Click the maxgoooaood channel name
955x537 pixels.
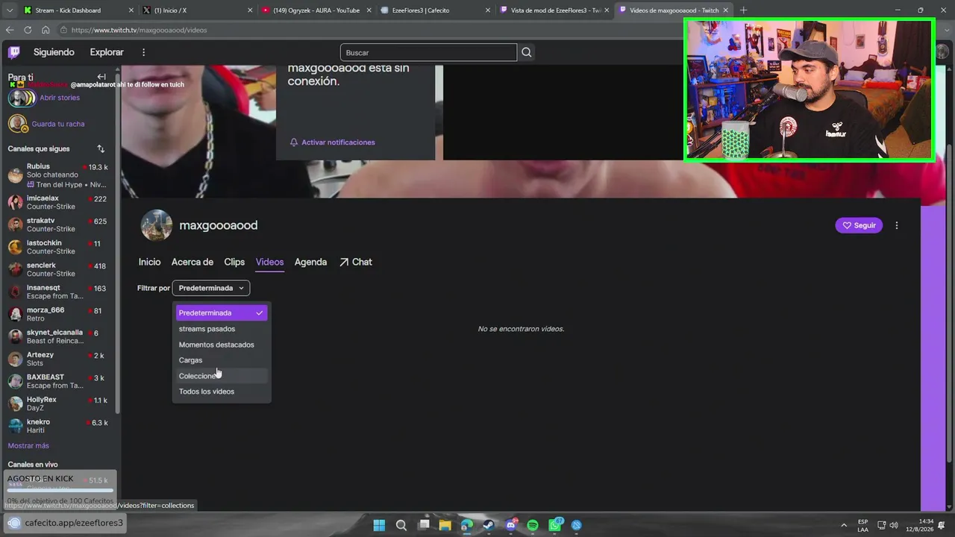pos(219,225)
